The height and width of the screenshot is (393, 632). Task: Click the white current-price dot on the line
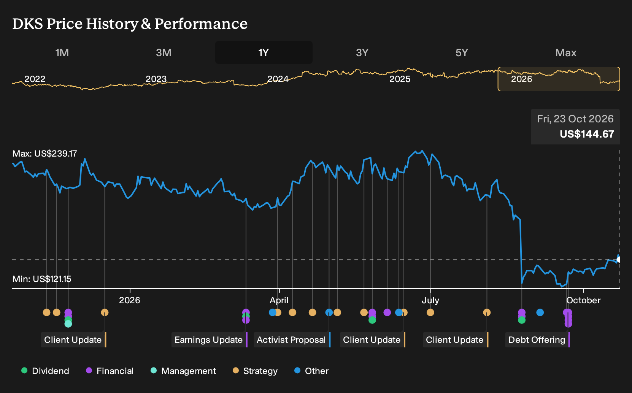[x=619, y=260]
